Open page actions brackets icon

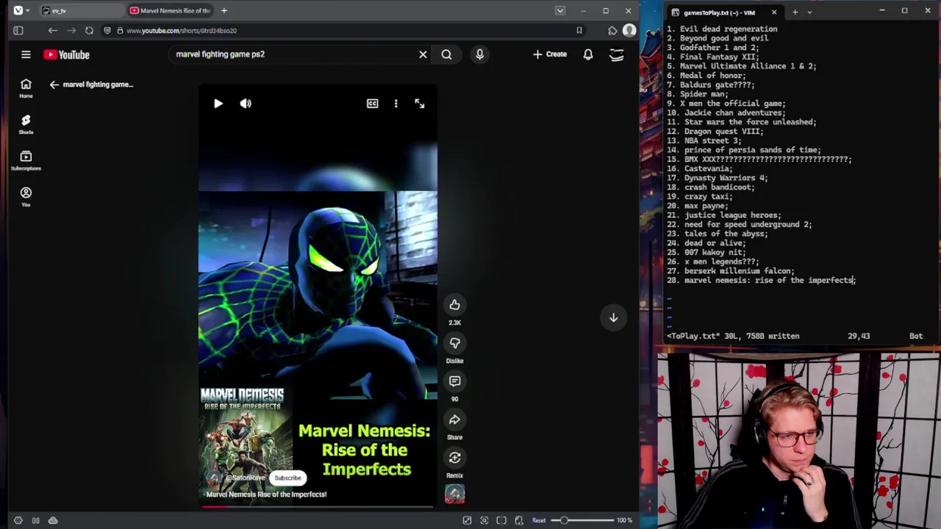(501, 520)
